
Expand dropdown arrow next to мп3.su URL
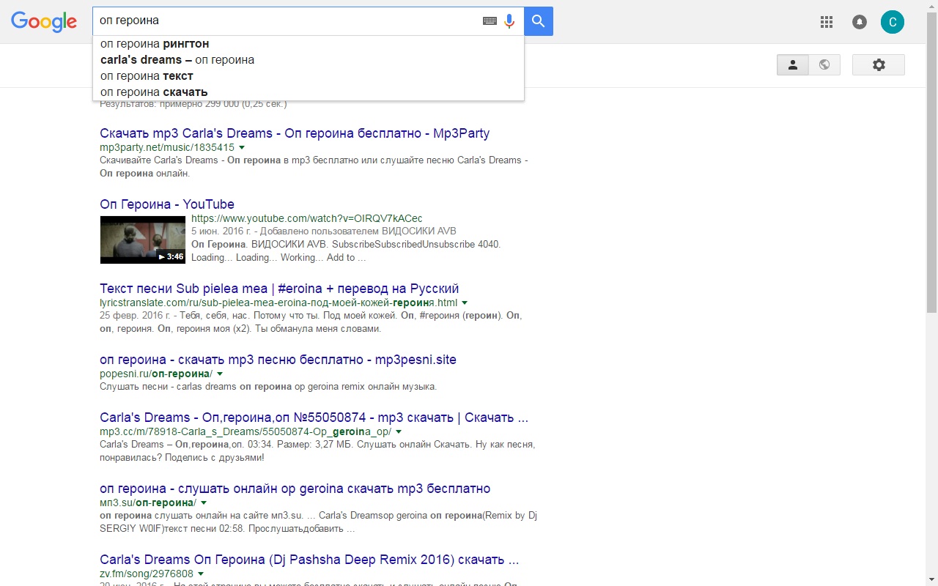click(204, 503)
